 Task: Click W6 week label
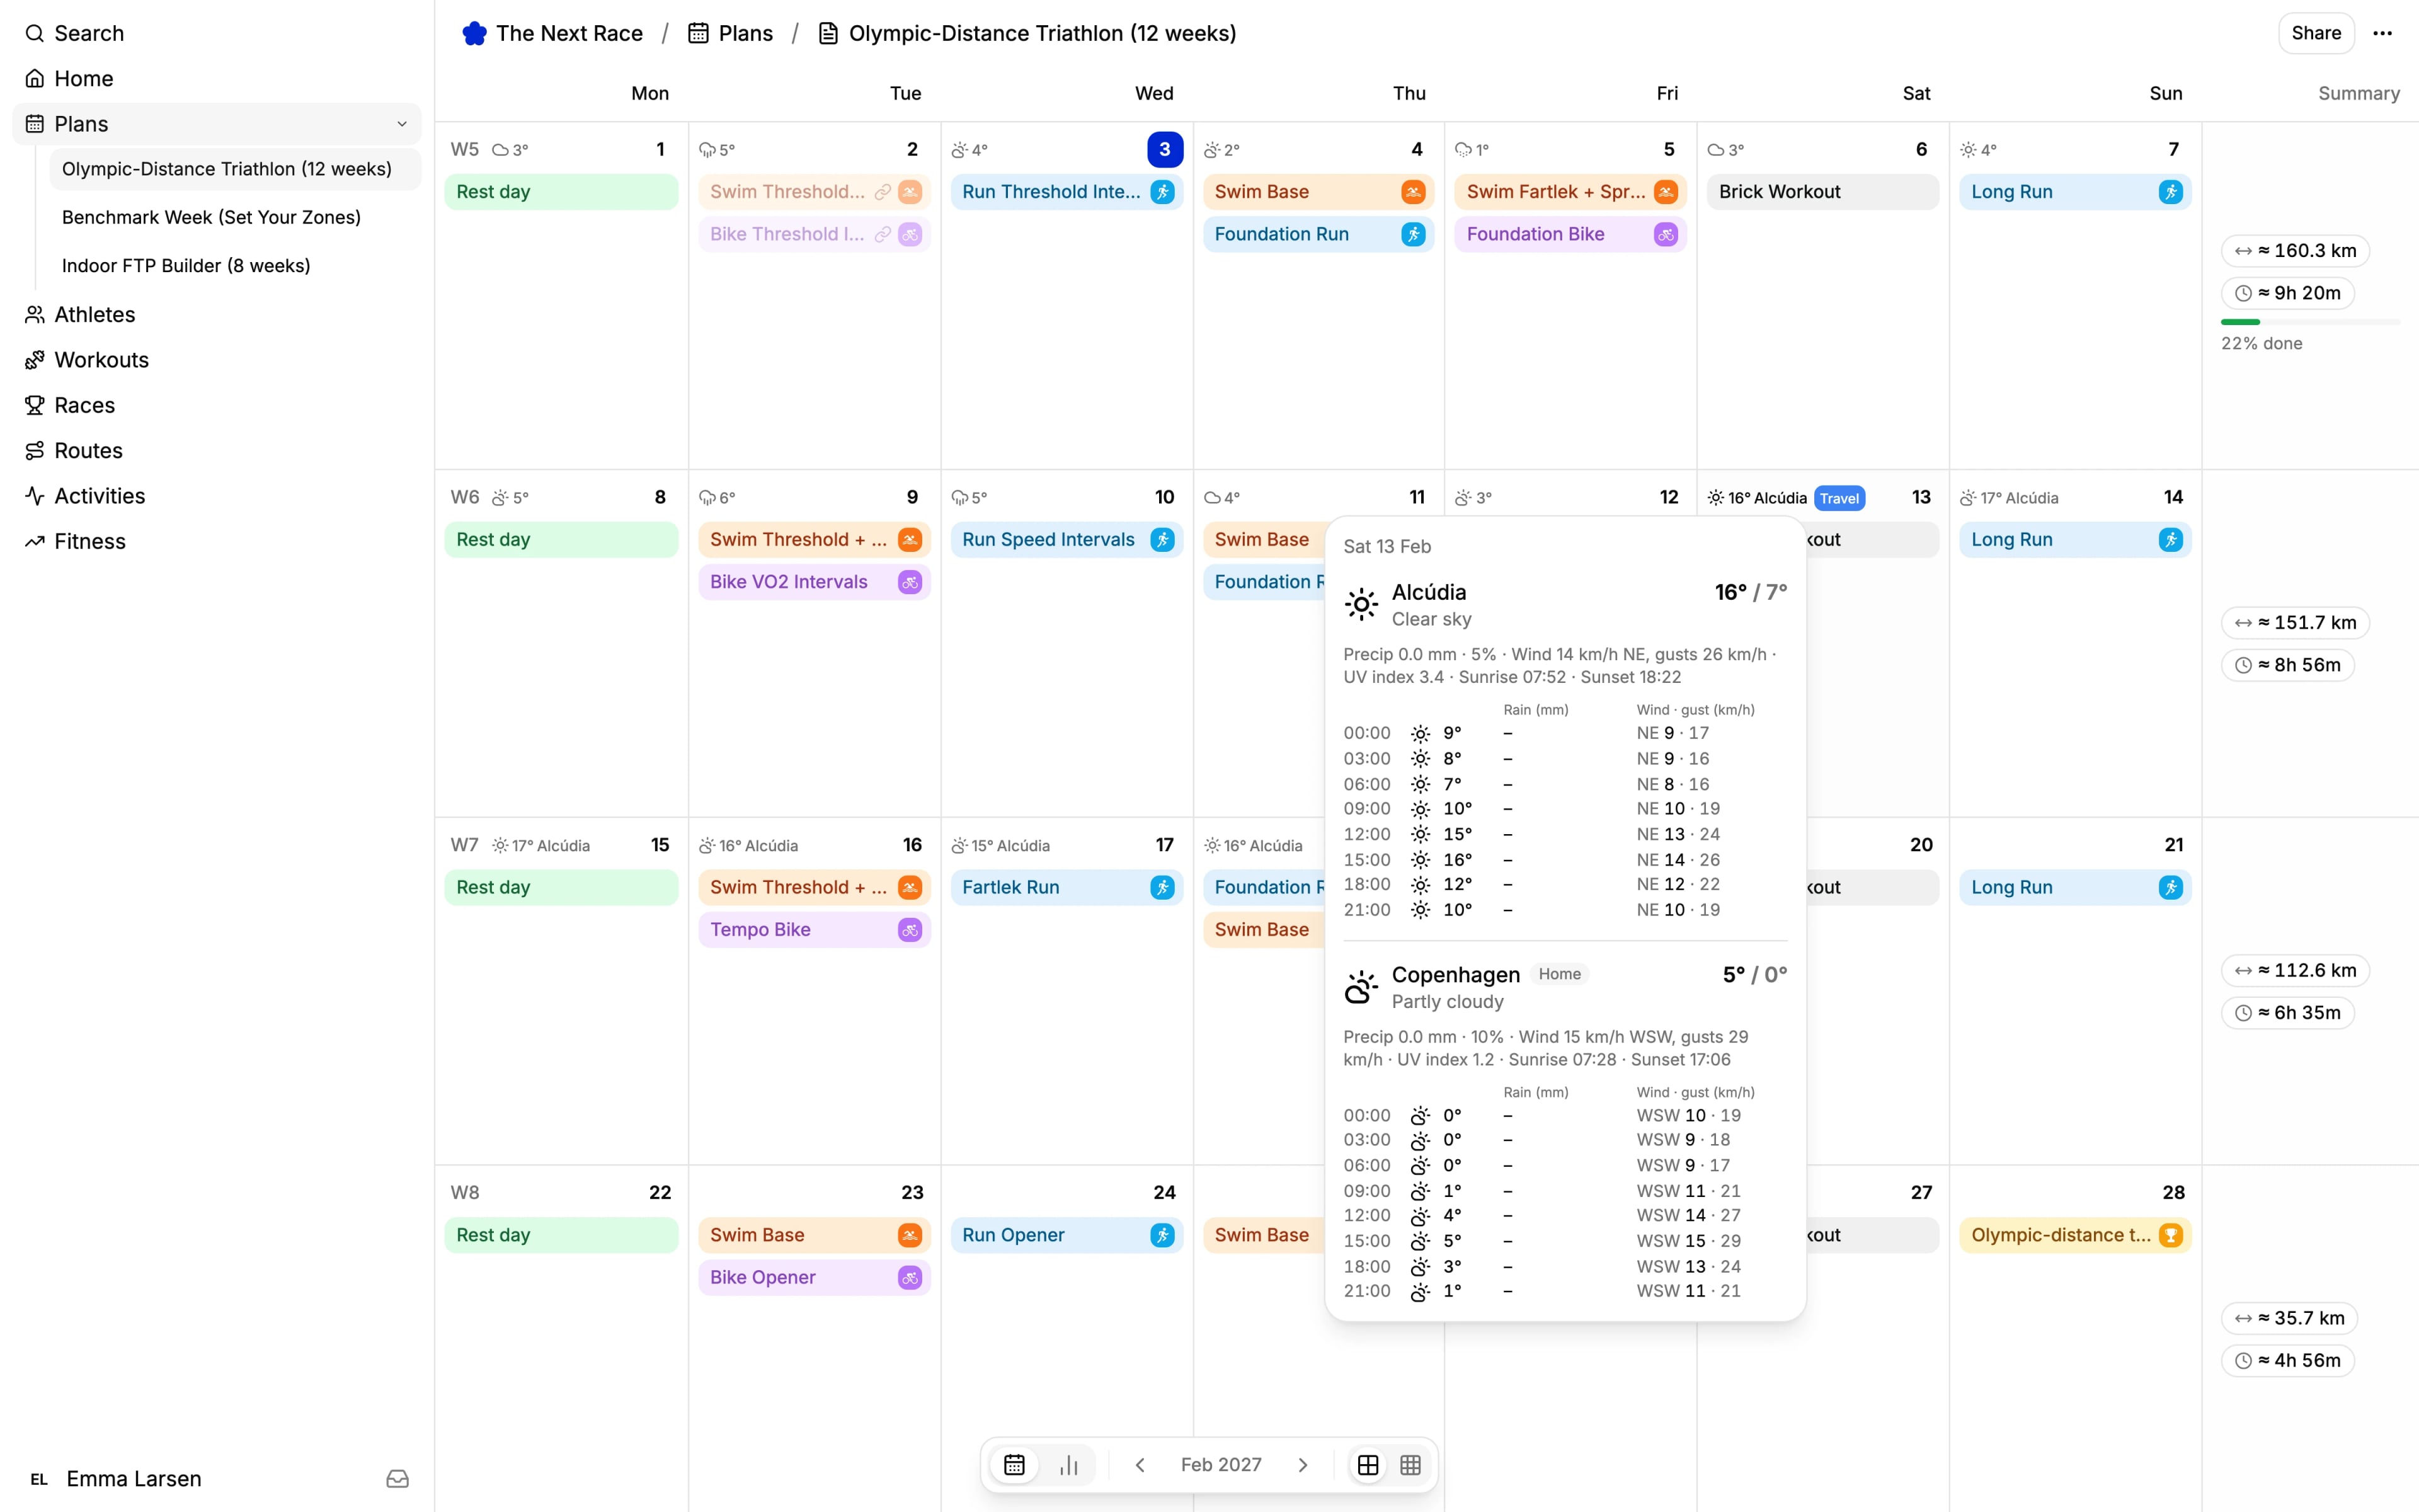[465, 497]
